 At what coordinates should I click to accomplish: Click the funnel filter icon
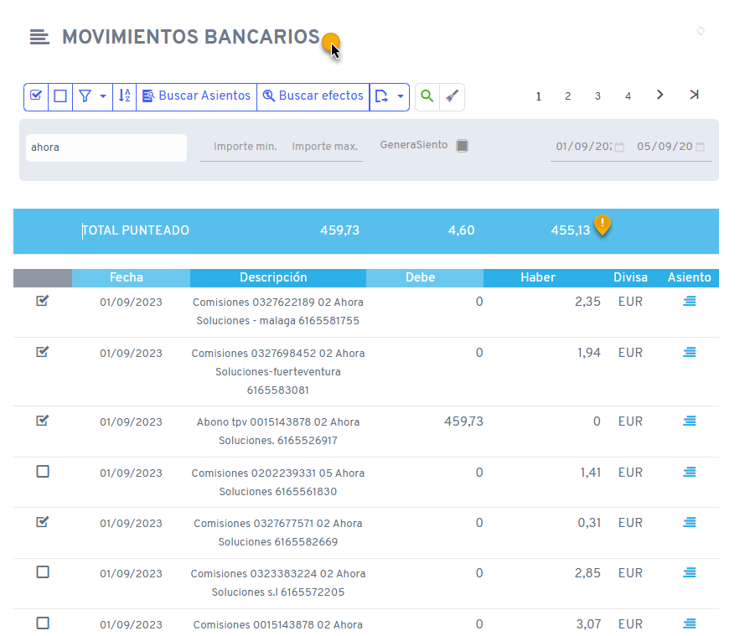pos(85,96)
